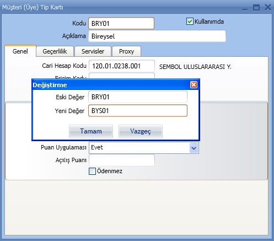The image size is (274, 241).
Task: Edit the Açıklama field containing Bireysel
Action: 157,36
